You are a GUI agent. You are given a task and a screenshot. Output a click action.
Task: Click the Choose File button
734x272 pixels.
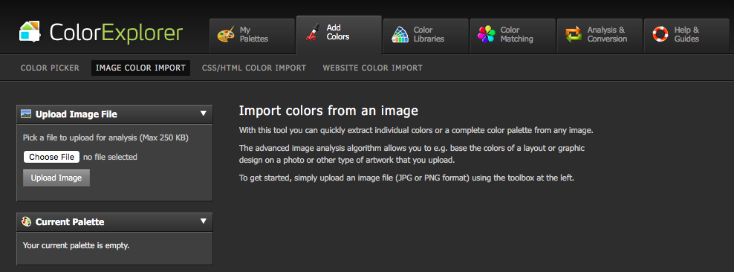[51, 157]
